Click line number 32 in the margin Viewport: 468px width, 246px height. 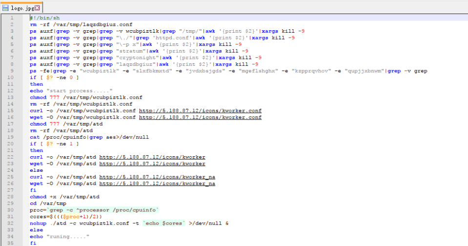pyautogui.click(x=10, y=224)
